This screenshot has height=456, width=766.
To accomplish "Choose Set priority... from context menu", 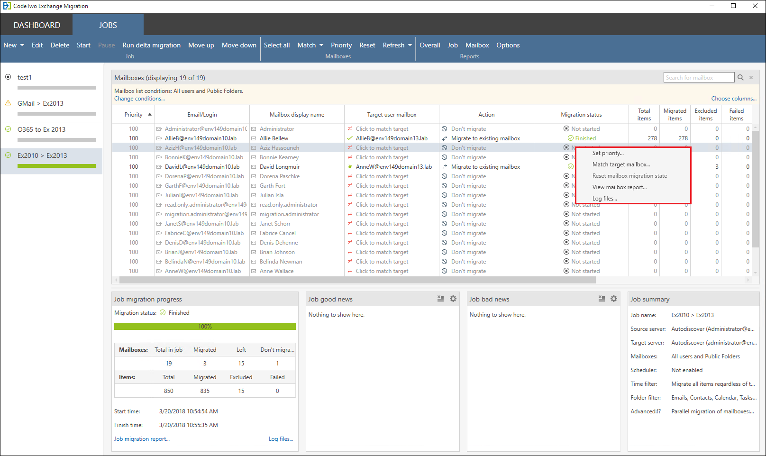I will coord(608,153).
